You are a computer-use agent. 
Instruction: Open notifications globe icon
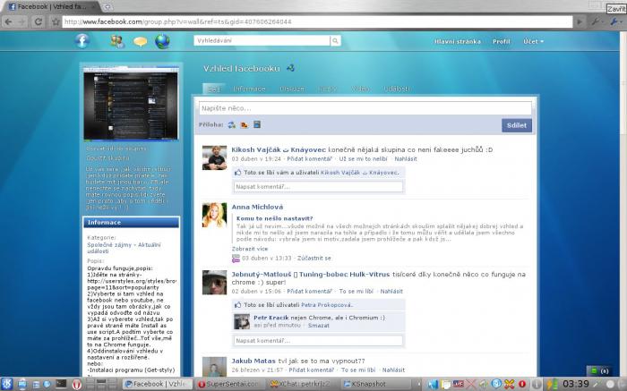[162, 41]
